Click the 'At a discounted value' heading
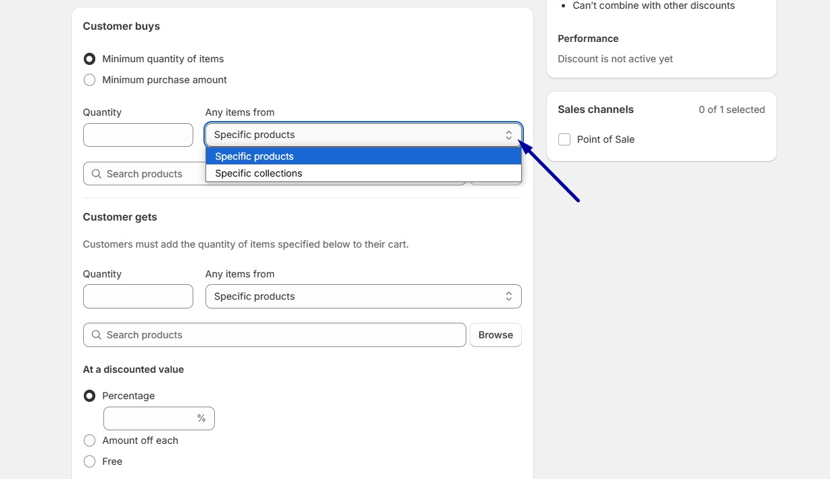830x479 pixels. click(133, 369)
